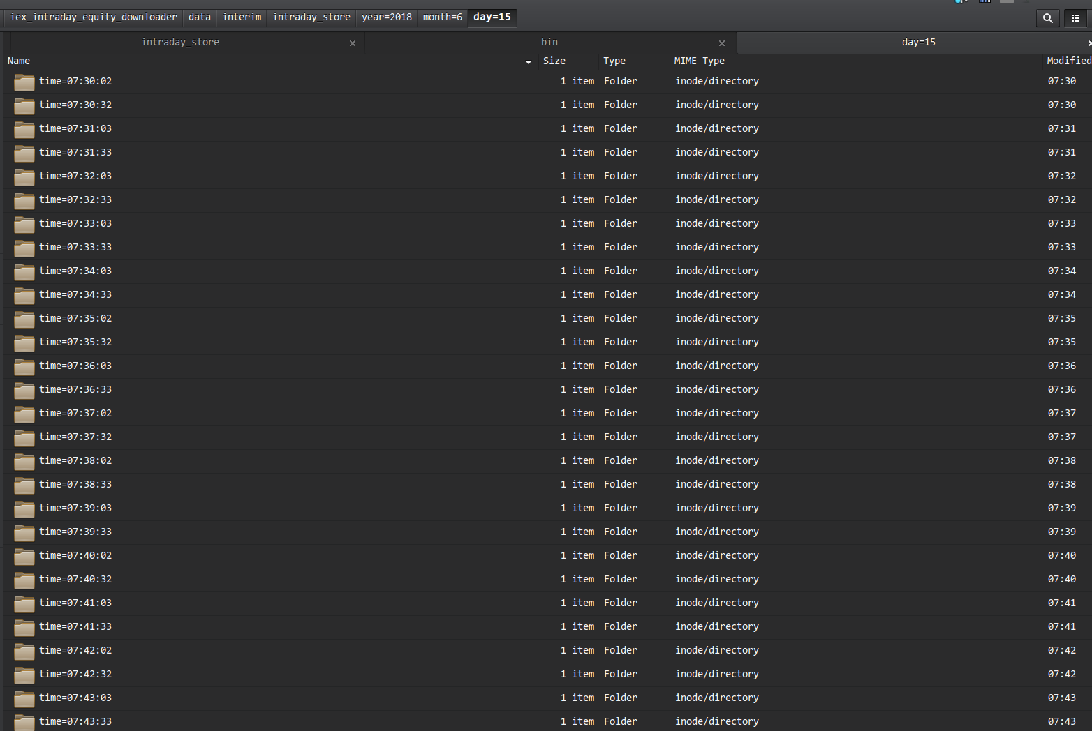Close the bin tab

(x=722, y=43)
